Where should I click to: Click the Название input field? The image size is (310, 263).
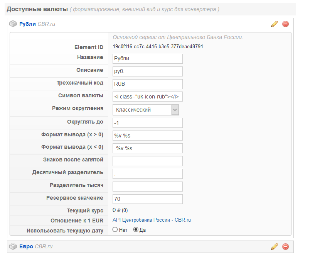pos(147,59)
